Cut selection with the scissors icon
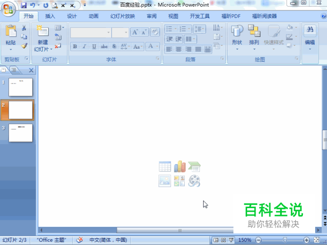Screen dimensions: 327x245 24,28
